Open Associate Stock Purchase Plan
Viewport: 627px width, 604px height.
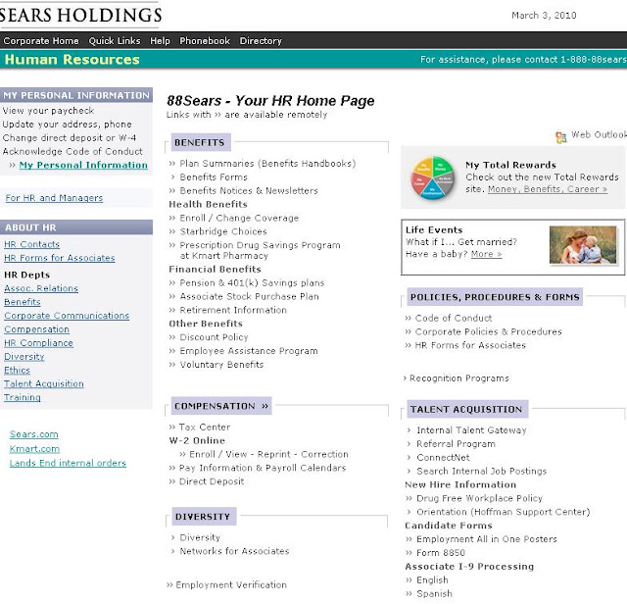pos(249,296)
